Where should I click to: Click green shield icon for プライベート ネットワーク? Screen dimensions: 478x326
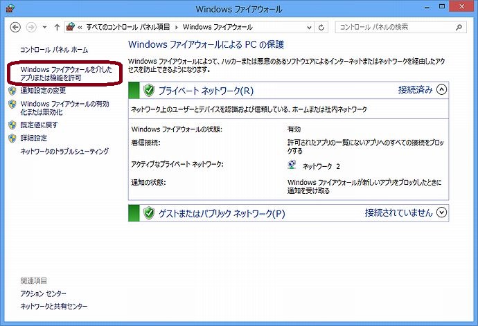[x=149, y=90]
